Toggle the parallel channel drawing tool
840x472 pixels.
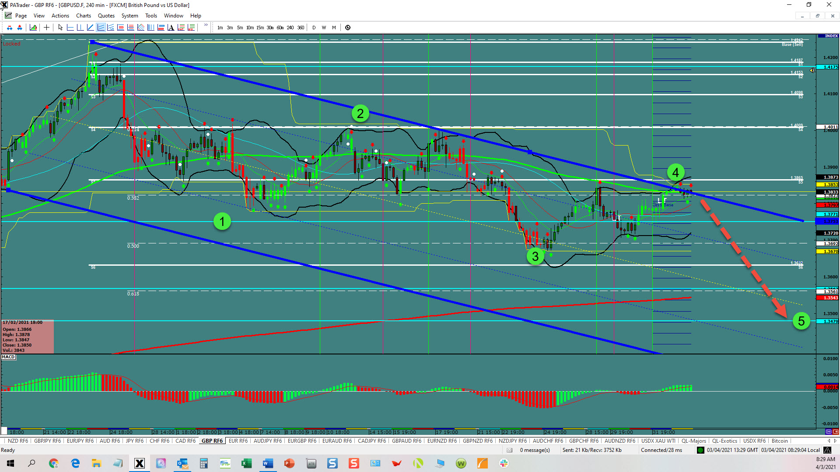(101, 28)
